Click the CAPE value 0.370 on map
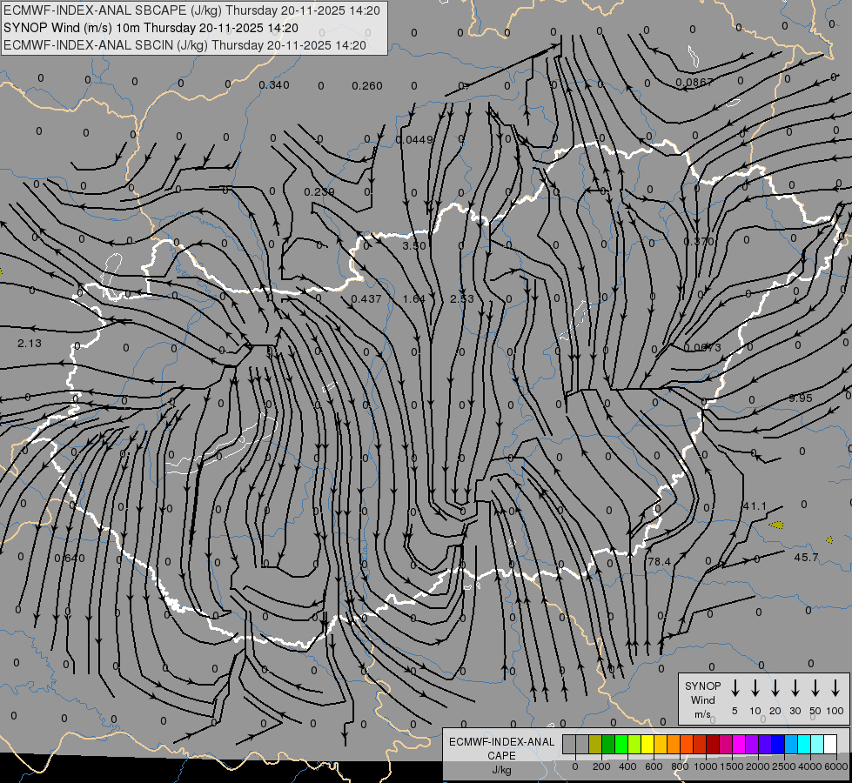The width and height of the screenshot is (852, 783). (x=699, y=241)
